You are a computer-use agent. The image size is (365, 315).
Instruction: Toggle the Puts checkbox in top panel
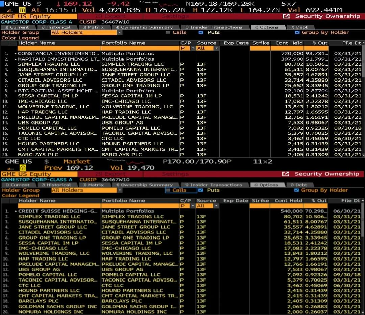click(201, 32)
